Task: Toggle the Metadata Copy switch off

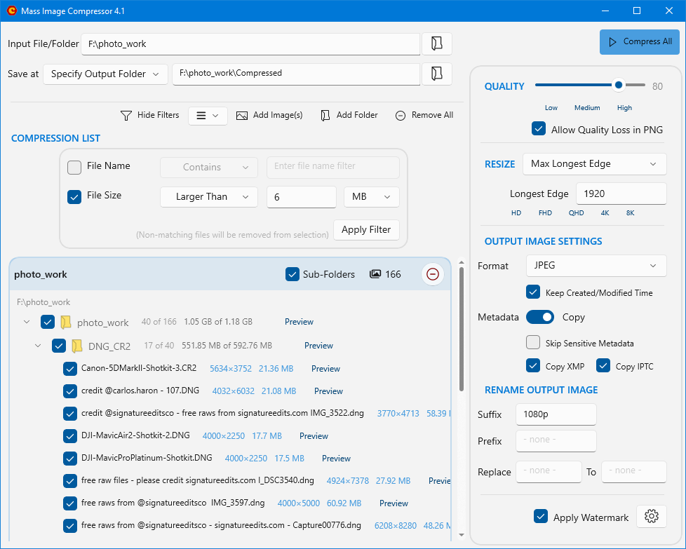Action: [x=540, y=317]
